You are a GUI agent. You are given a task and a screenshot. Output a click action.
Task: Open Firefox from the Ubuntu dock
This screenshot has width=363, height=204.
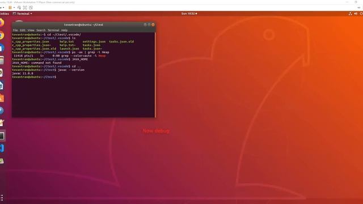[1, 23]
